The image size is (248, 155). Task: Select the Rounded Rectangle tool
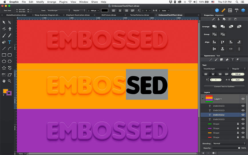pyautogui.click(x=10, y=55)
